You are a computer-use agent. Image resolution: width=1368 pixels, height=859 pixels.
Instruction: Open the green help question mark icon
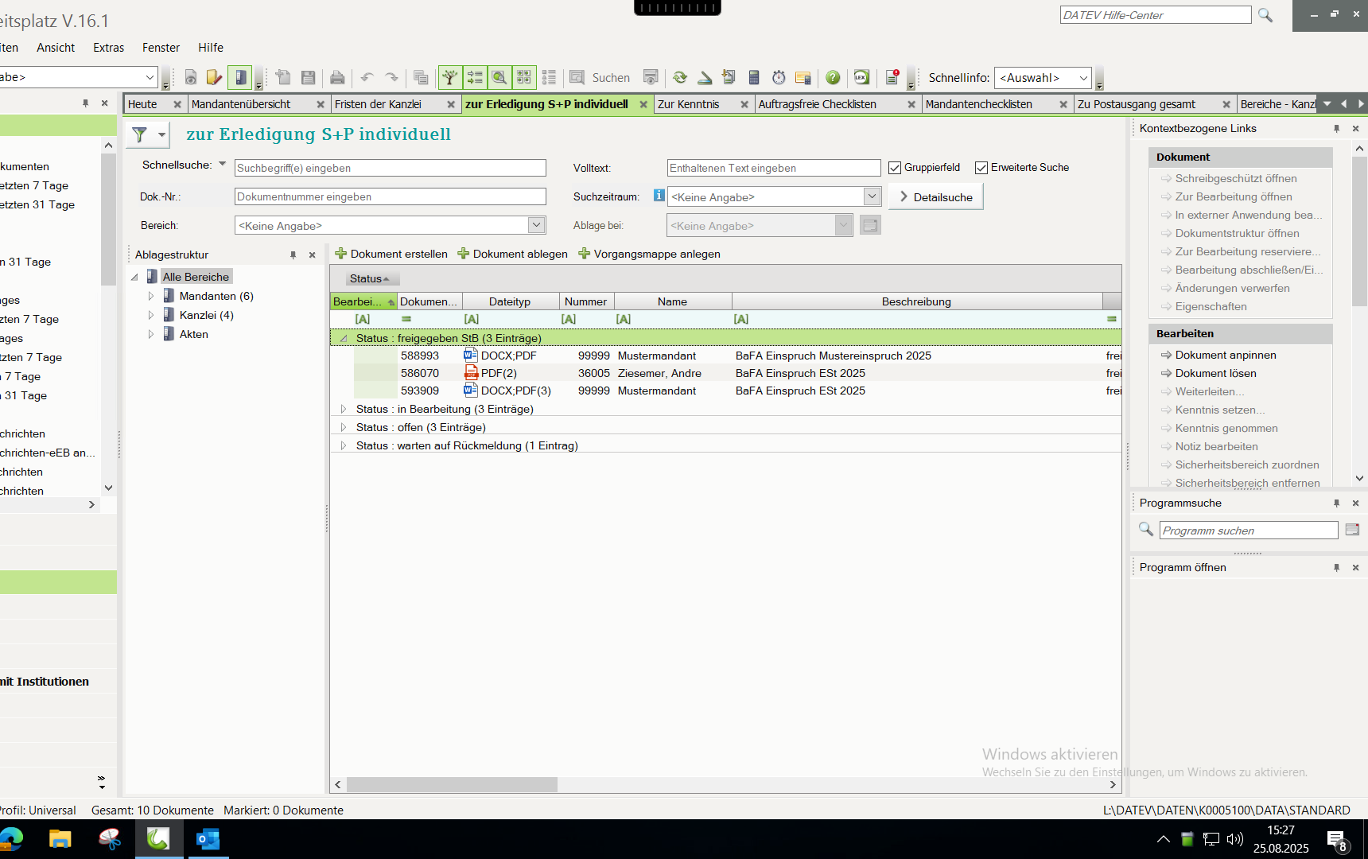(x=833, y=77)
